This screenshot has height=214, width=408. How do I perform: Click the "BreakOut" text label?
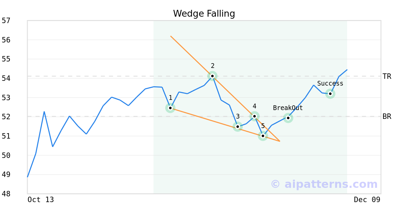click(x=288, y=108)
